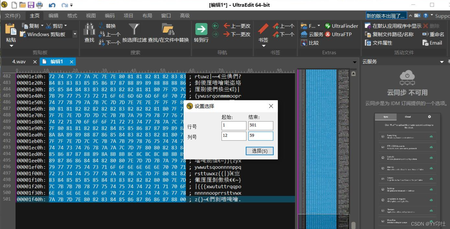Click the navigate back green circle arrow
Screen dimensions: 450x229
pyautogui.click(x=215, y=26)
